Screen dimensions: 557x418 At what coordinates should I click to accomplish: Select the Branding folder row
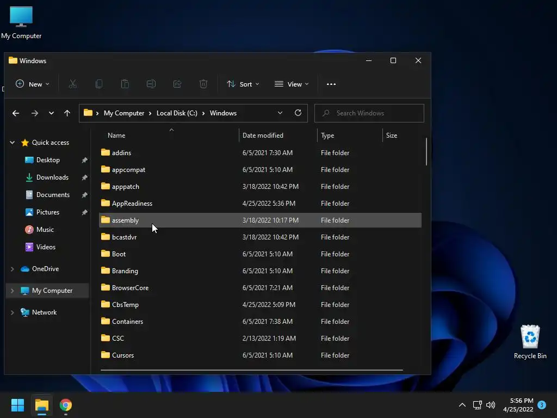tap(260, 271)
